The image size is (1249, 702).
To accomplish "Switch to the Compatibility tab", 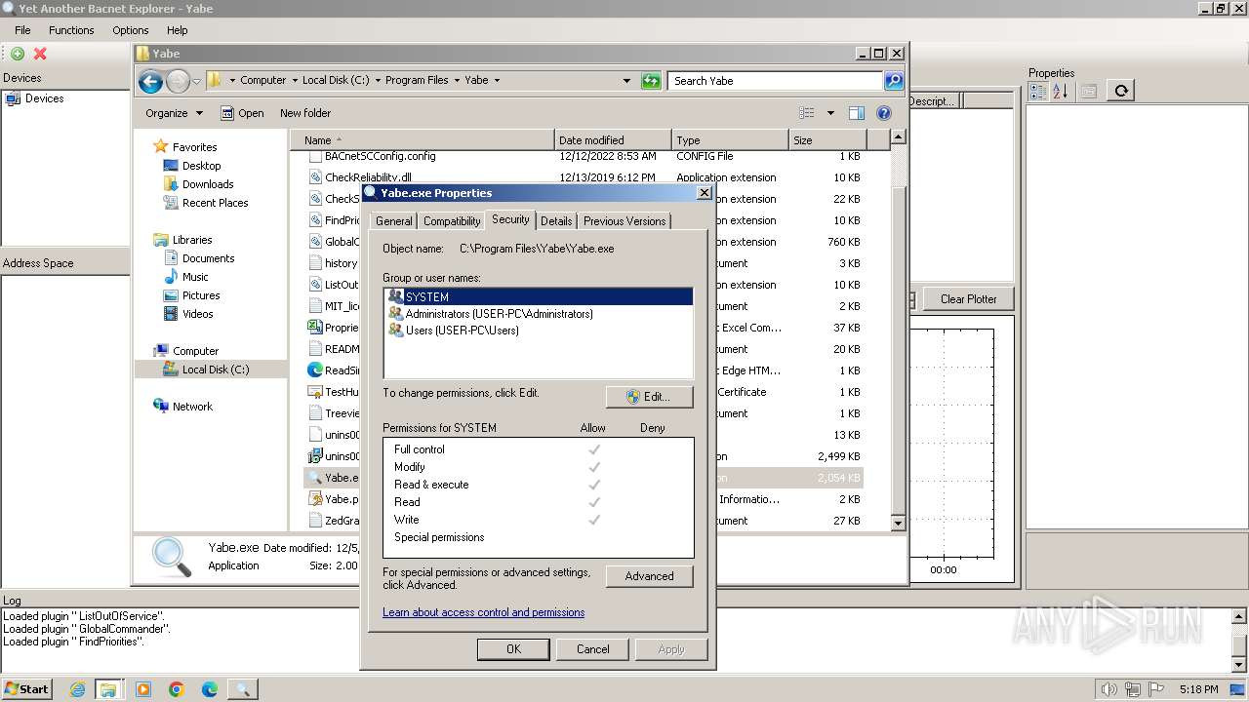I will point(452,221).
